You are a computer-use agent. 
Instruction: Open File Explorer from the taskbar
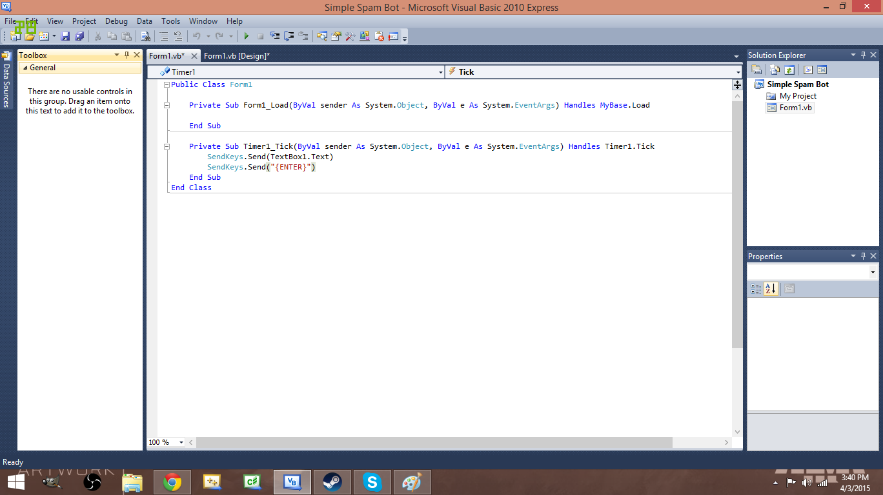(132, 481)
